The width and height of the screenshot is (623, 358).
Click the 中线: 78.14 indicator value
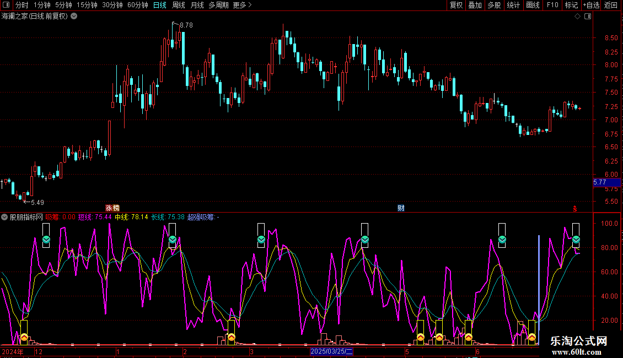(131, 217)
